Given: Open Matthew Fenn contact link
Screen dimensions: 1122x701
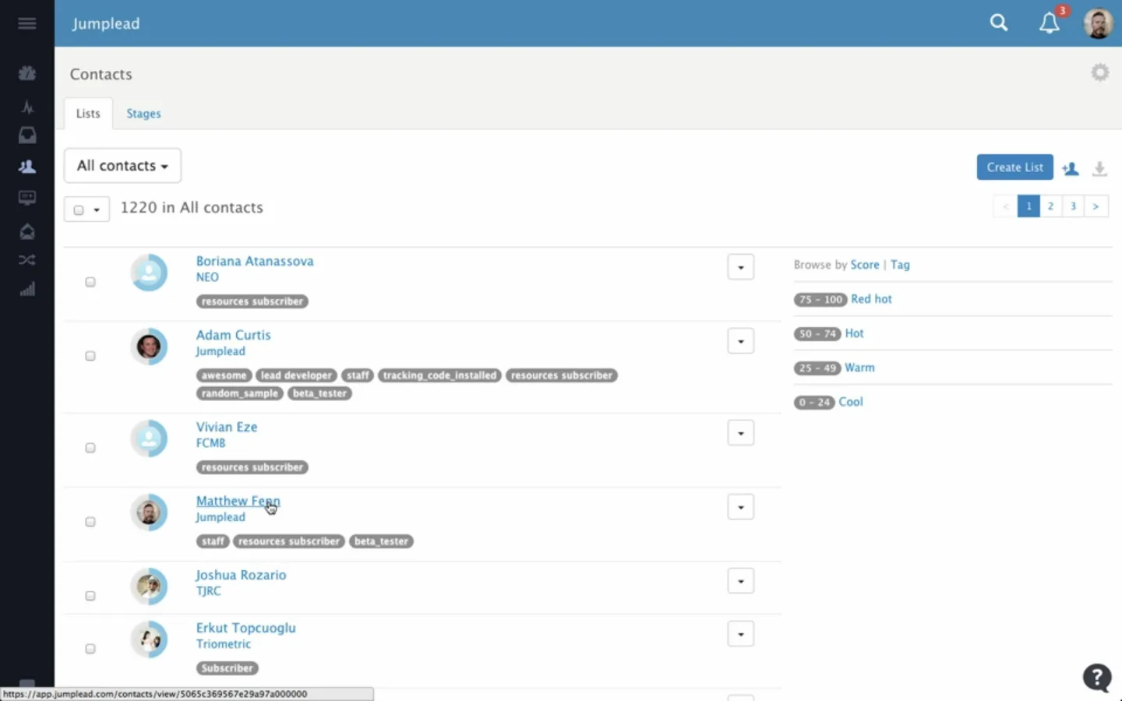Looking at the screenshot, I should coord(238,501).
